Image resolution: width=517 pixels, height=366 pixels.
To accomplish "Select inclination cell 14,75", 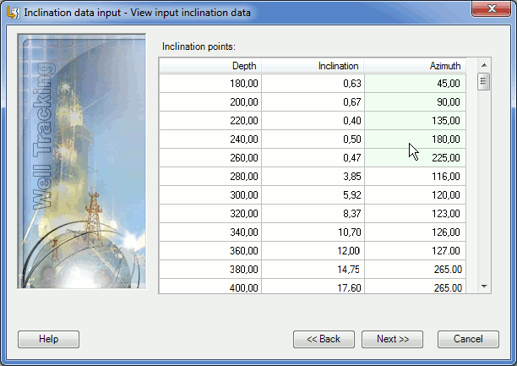I will click(x=313, y=270).
